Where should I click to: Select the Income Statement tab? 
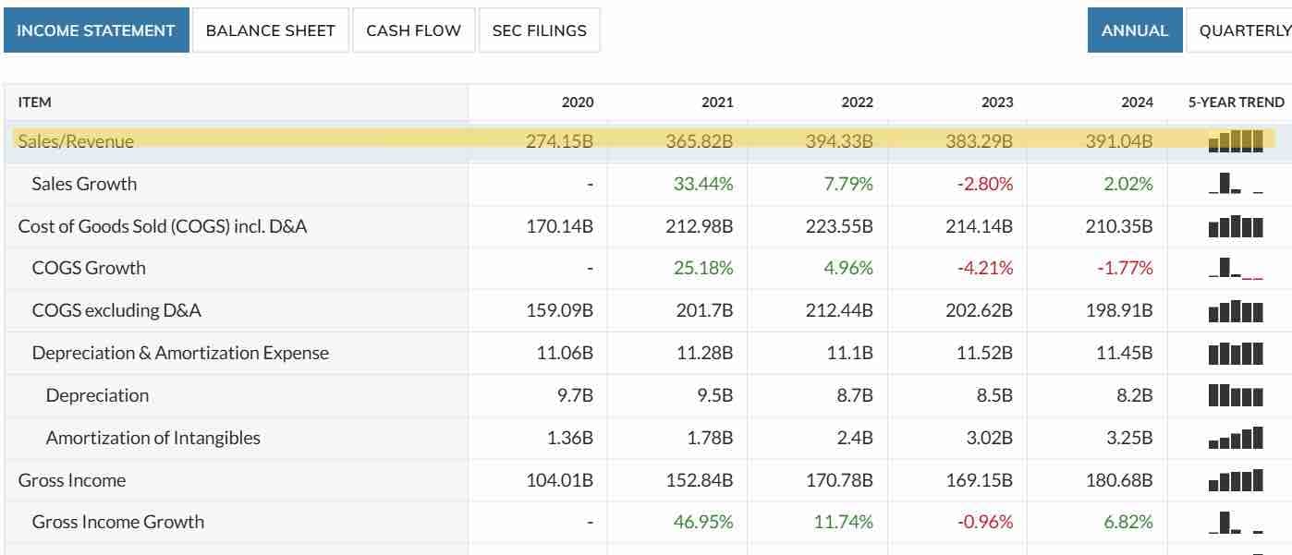click(96, 30)
